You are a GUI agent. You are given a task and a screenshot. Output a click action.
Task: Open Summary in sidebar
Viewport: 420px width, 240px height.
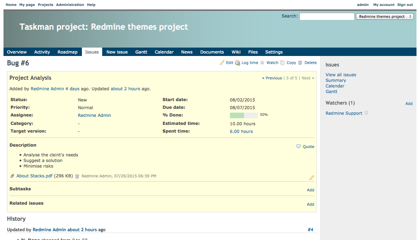coord(336,80)
